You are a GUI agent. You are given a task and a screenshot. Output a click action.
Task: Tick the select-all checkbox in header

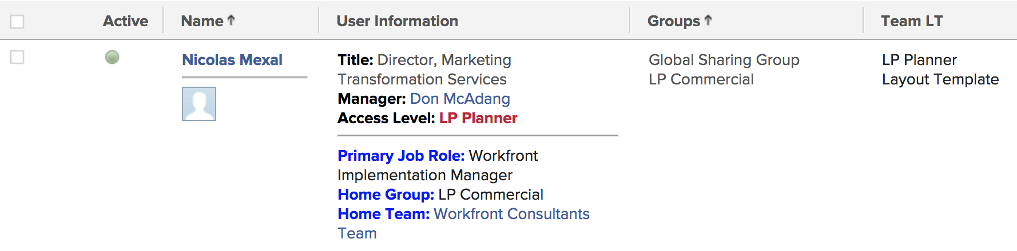point(17,22)
